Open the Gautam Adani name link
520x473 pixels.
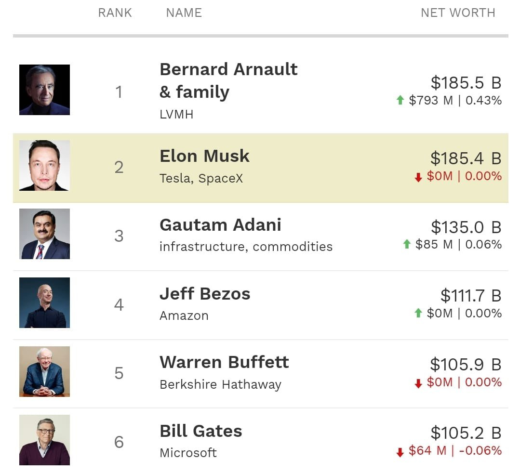221,225
